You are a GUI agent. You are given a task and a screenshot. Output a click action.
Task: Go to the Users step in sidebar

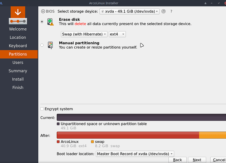tap(18, 63)
